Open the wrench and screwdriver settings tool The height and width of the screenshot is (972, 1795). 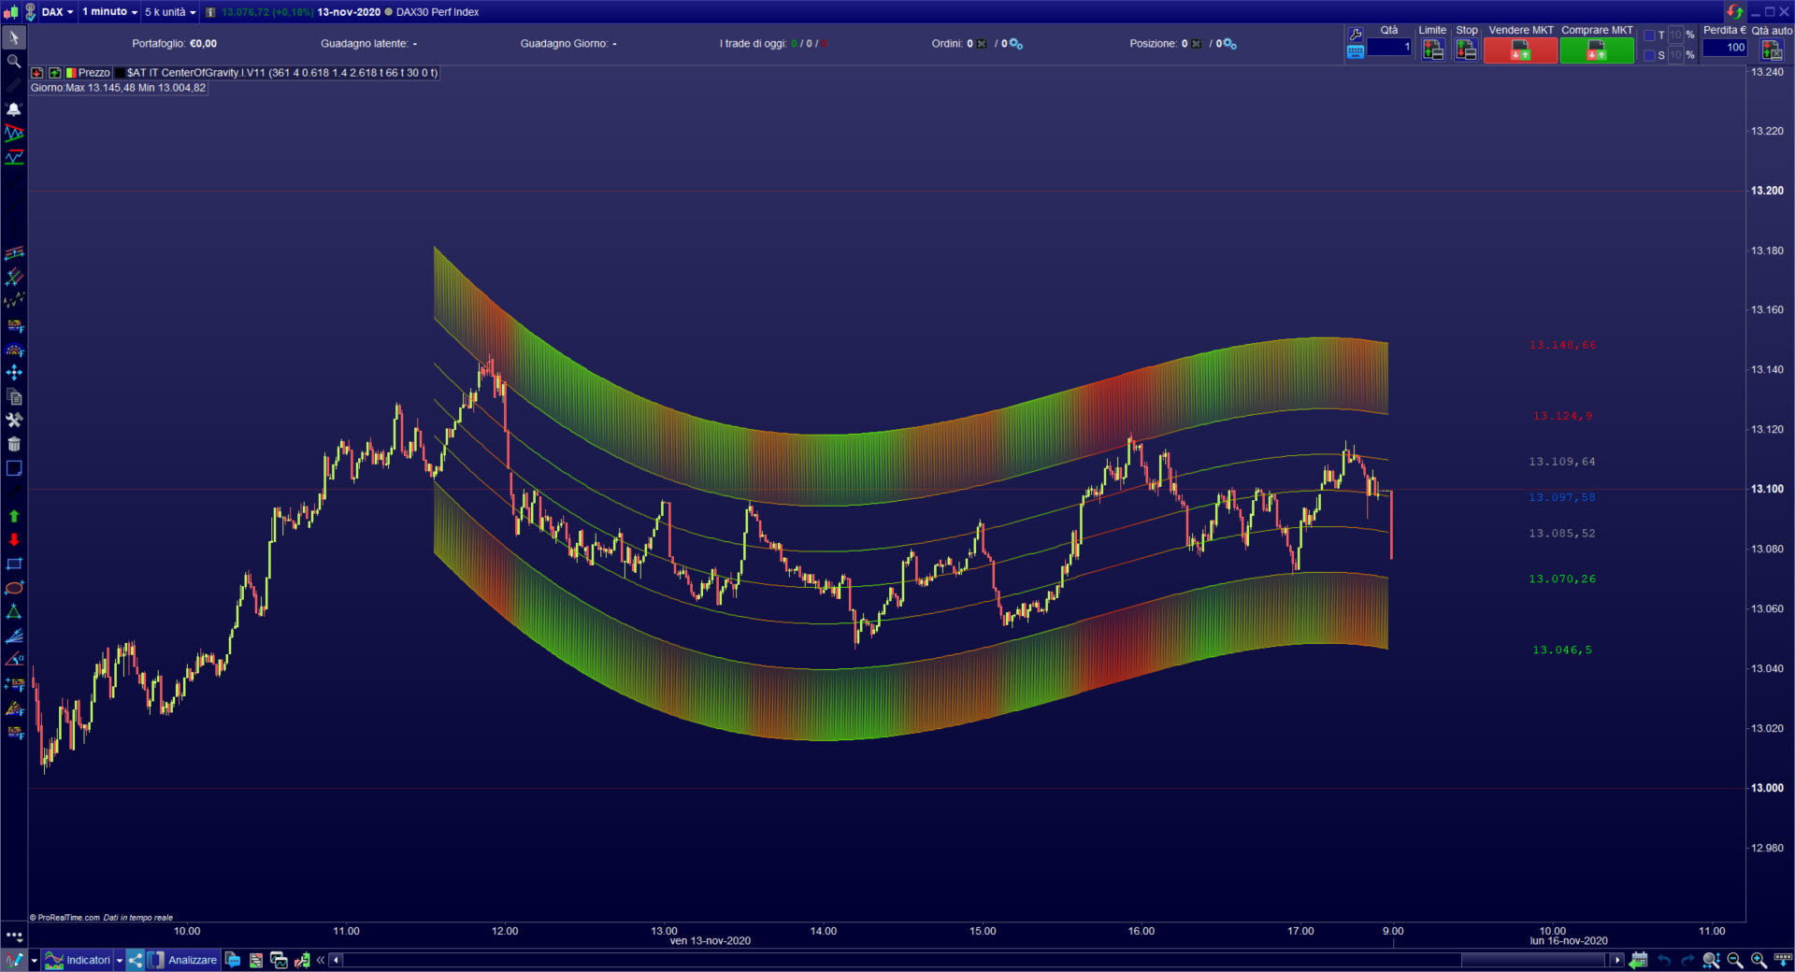[14, 421]
